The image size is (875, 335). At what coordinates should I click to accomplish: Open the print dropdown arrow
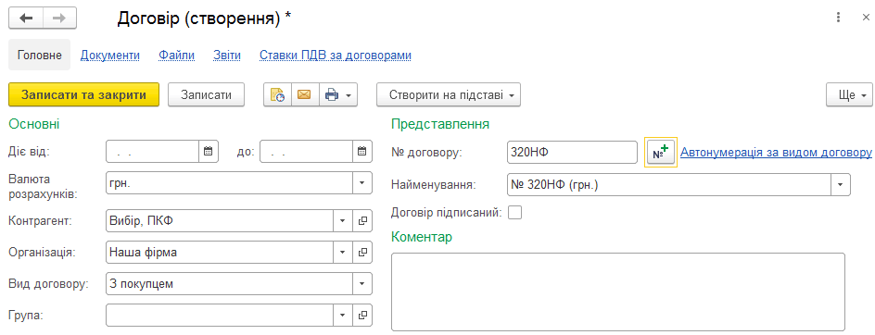349,95
